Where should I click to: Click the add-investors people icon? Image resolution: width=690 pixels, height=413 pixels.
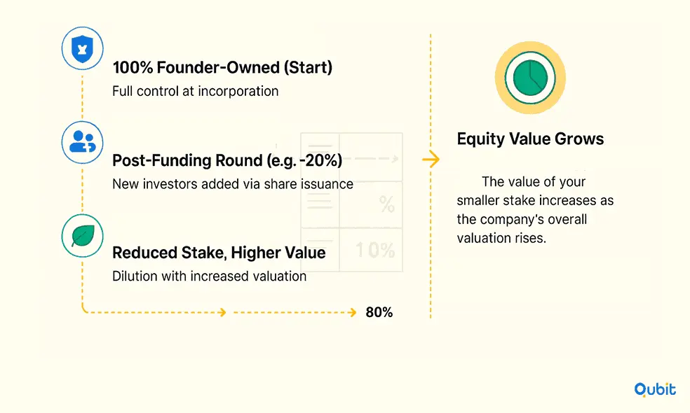click(x=82, y=142)
